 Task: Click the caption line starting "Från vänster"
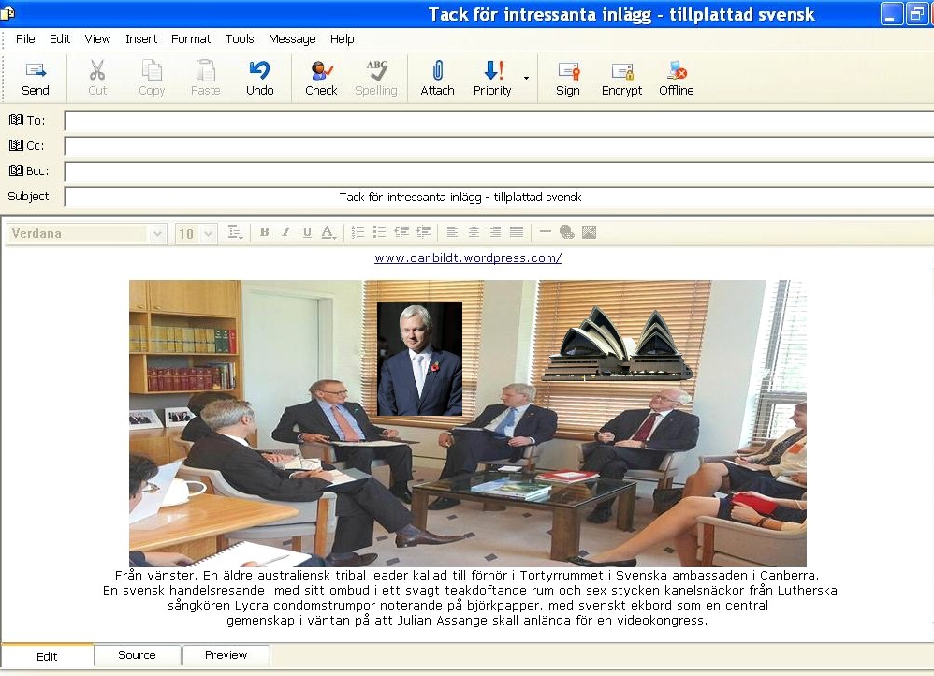[x=467, y=576]
